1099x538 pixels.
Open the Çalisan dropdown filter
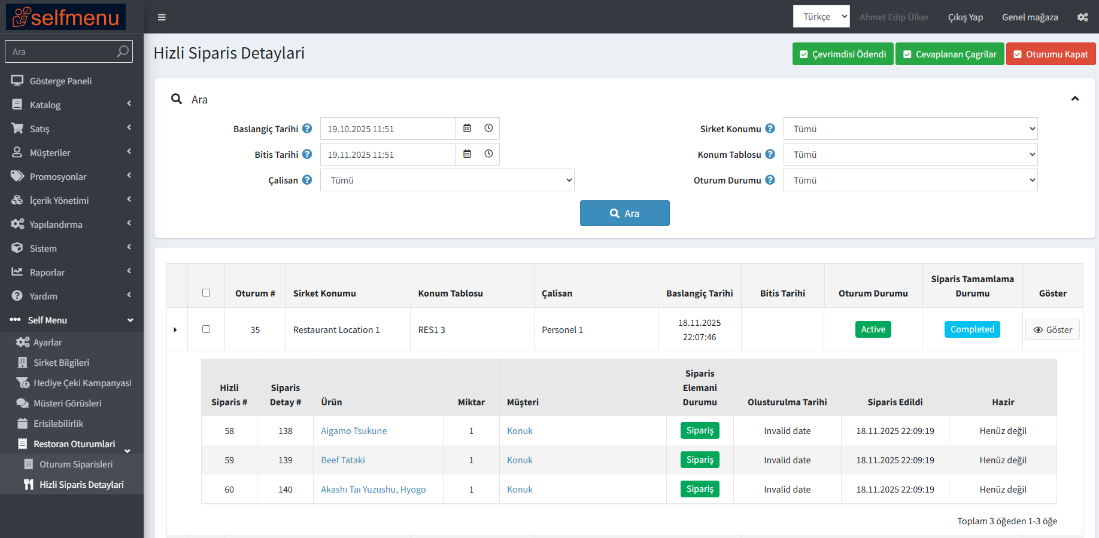coord(447,180)
